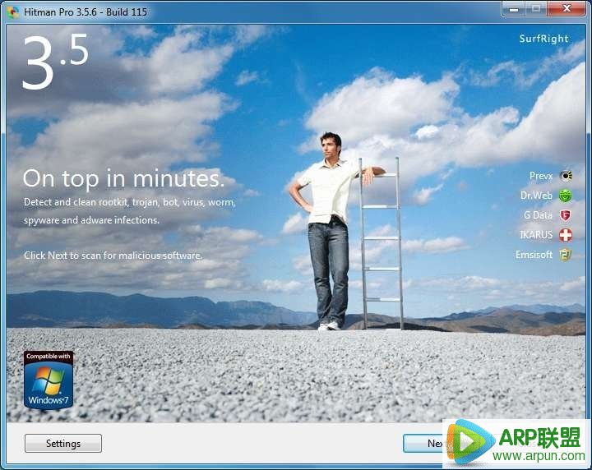Screen dimensions: 592x470
Task: Click the "On top in minutes." headline
Action: point(123,178)
